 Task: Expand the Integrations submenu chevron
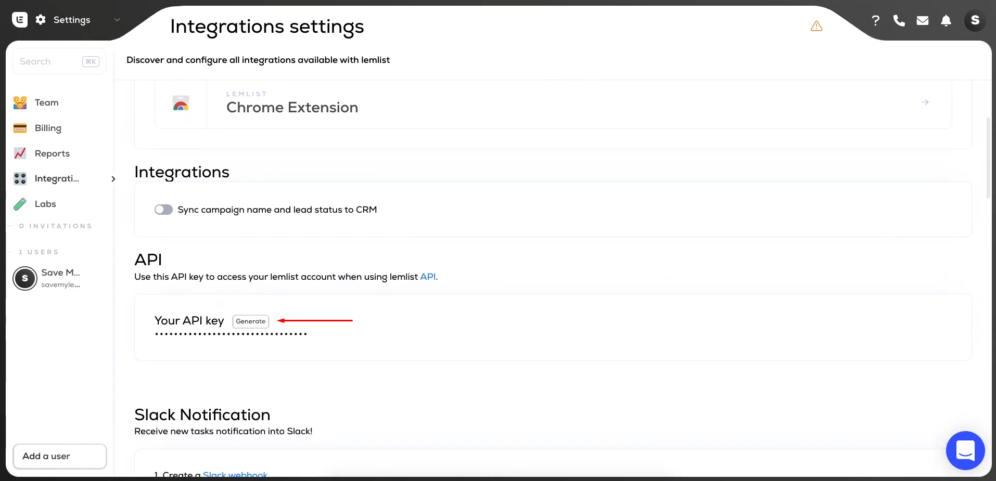click(113, 179)
